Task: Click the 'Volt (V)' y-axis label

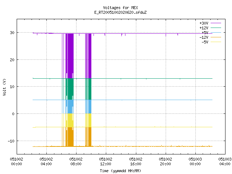Action: (4, 87)
